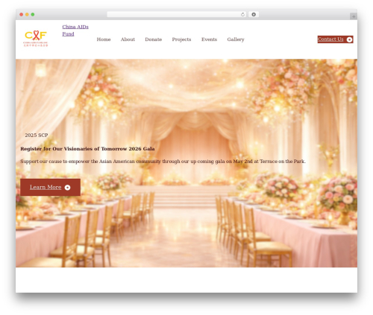373x315 pixels.
Task: Open the Gallery menu item
Action: [236, 39]
